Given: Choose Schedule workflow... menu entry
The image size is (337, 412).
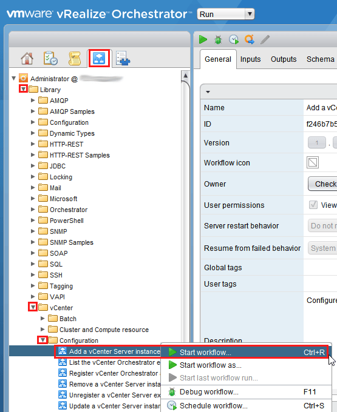Looking at the screenshot, I should [246, 406].
